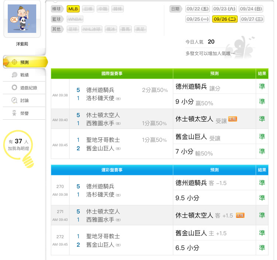Click the 國際盤賽事 table header
The image size is (277, 260).
pyautogui.click(x=112, y=73)
